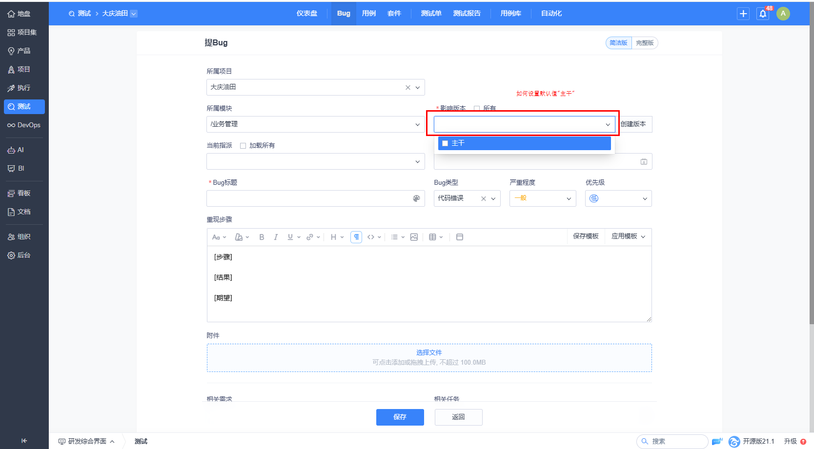
Task: Click the plus quick-create icon
Action: [x=743, y=14]
